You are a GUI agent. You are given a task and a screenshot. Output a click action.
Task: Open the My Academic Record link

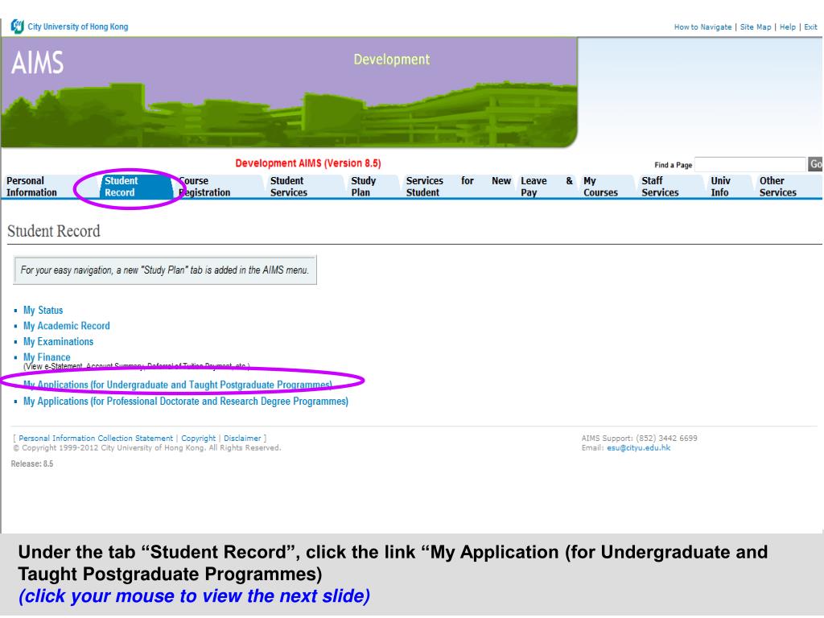pyautogui.click(x=67, y=326)
